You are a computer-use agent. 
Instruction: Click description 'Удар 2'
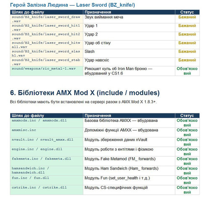click(91, 34)
